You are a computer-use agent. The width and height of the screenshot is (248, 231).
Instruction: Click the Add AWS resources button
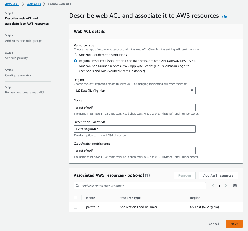pyautogui.click(x=218, y=175)
